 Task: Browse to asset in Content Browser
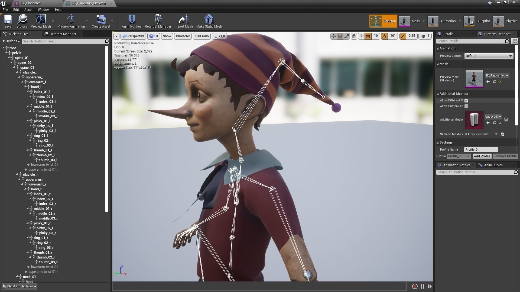[x=22, y=21]
